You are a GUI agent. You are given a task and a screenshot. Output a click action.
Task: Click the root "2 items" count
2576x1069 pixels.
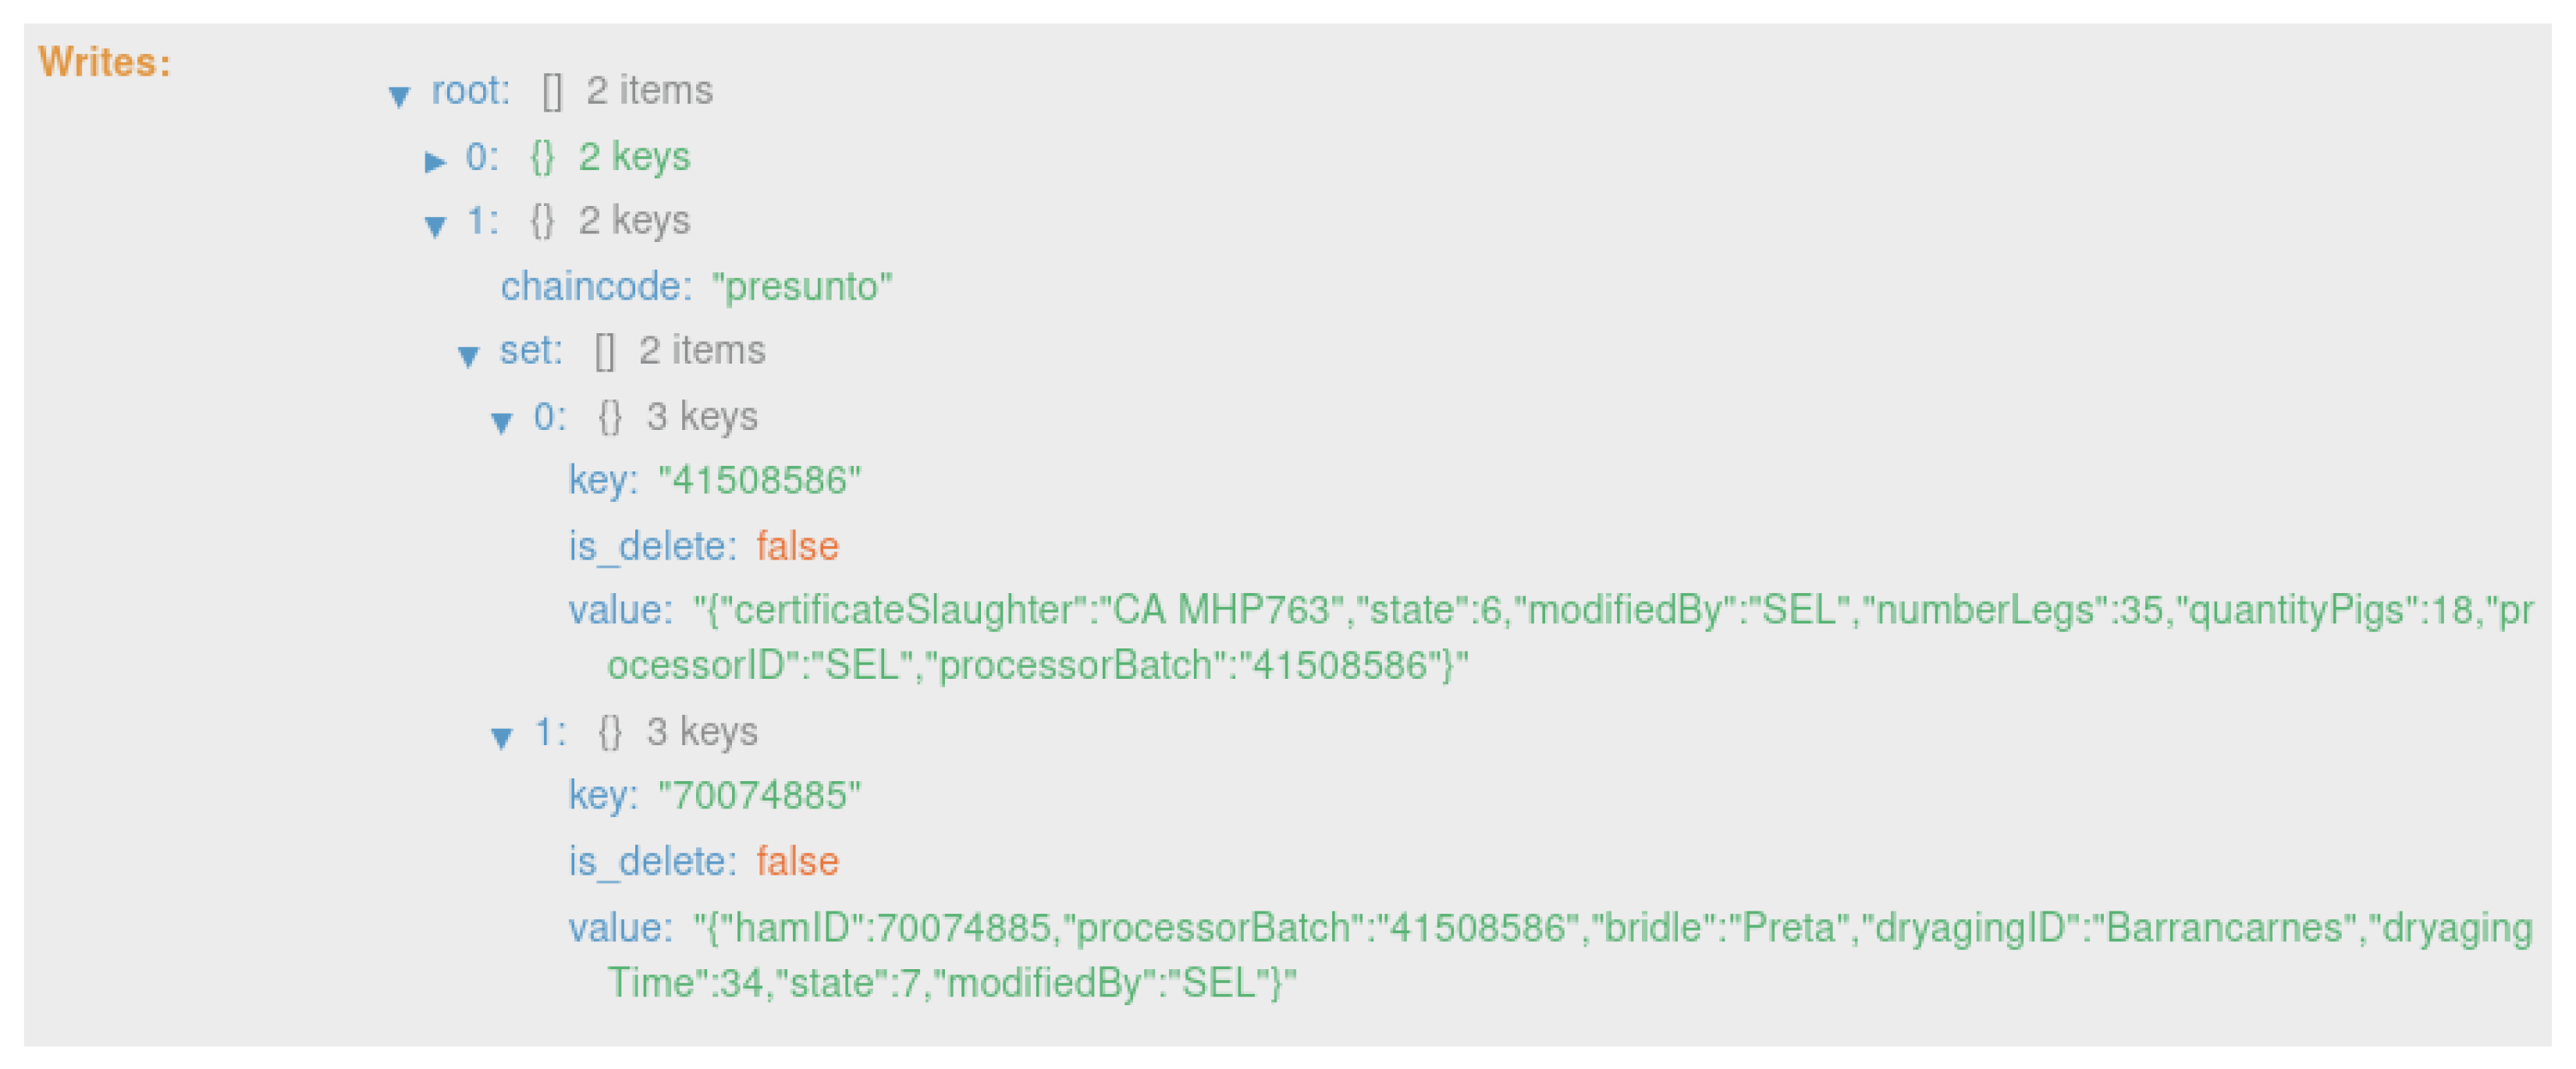(x=649, y=91)
